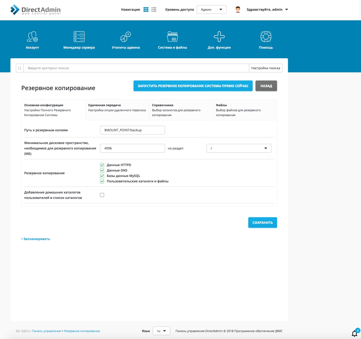361x339 pixels.
Task: Switch navigation to list view icon
Action: pos(154,9)
